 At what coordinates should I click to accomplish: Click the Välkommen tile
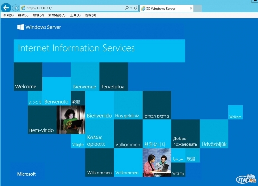pos(128,134)
